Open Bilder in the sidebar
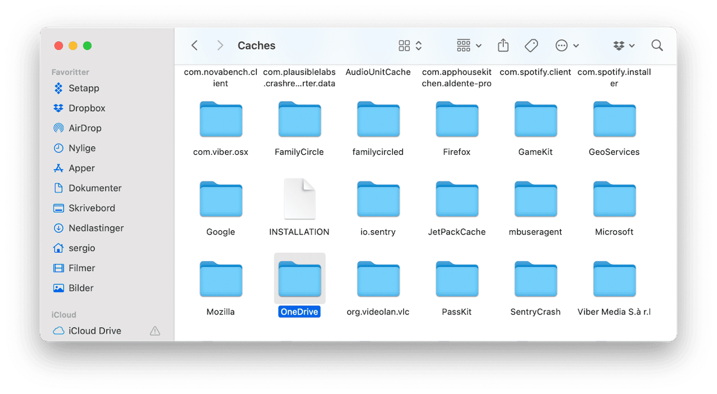Viewport: 717px width, 394px height. (x=74, y=289)
